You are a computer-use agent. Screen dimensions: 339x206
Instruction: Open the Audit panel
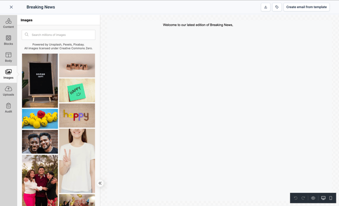point(9,108)
